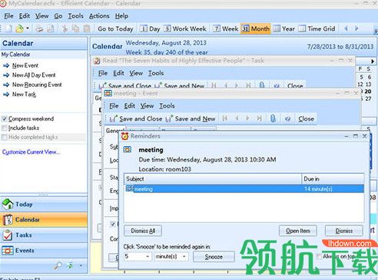Click Dismiss All in Reminders
This screenshot has height=280, width=378.
[143, 231]
